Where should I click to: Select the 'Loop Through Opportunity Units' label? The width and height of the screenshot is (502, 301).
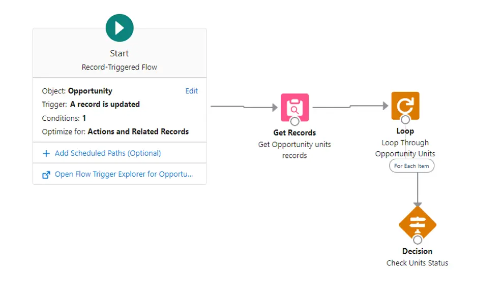pos(405,148)
